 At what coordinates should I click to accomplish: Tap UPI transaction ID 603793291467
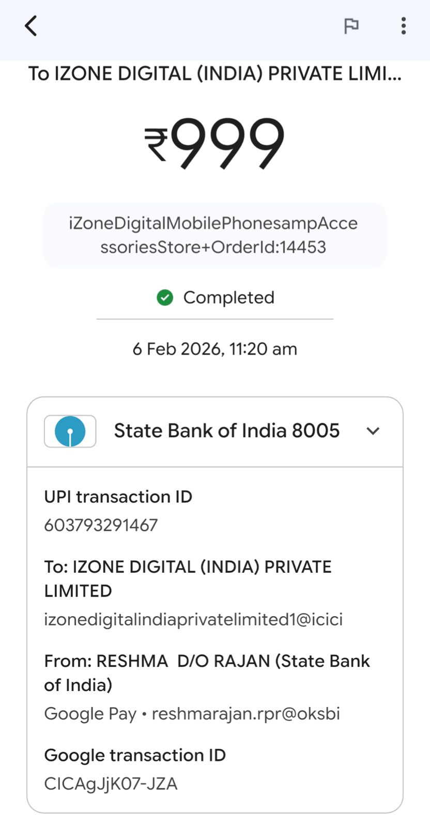pos(101,525)
